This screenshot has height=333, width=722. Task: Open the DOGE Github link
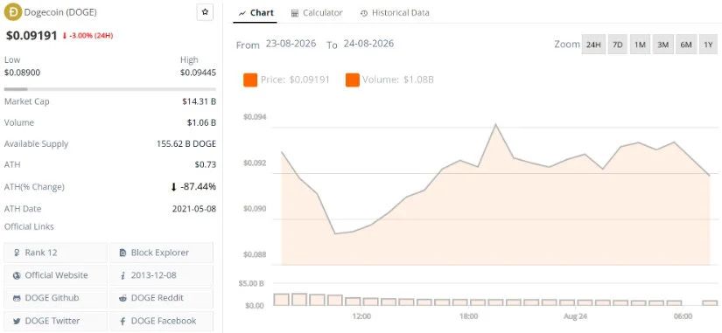click(x=55, y=298)
